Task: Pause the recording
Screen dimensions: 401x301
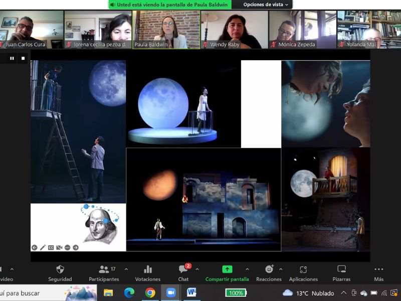Action: [x=12, y=58]
